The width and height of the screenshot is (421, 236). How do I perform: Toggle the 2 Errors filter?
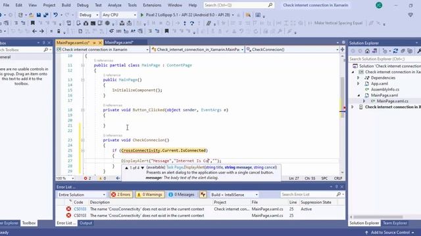pos(121,195)
